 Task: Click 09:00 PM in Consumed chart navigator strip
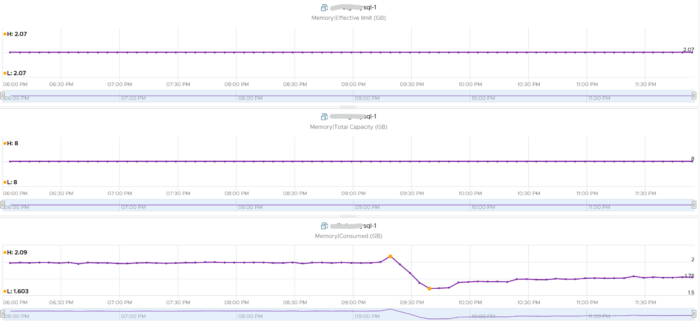367,316
